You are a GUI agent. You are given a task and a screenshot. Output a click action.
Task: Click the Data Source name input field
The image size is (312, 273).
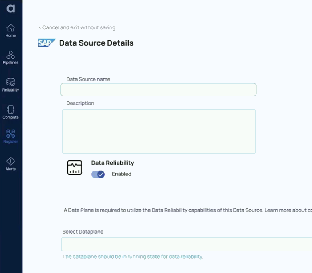tap(158, 89)
